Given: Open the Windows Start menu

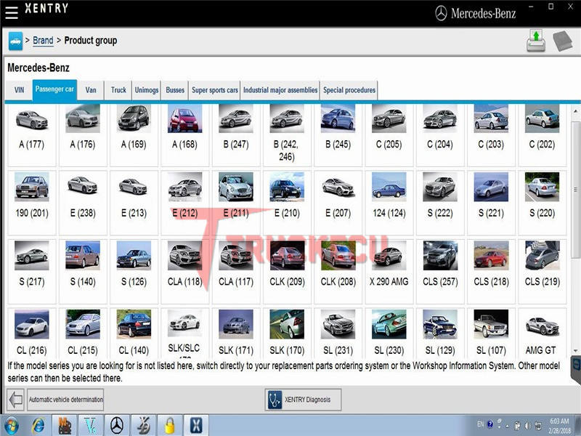Looking at the screenshot, I should (x=11, y=424).
